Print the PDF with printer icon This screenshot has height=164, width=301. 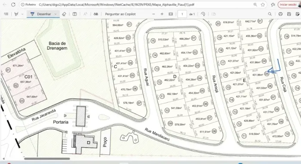[280, 14]
